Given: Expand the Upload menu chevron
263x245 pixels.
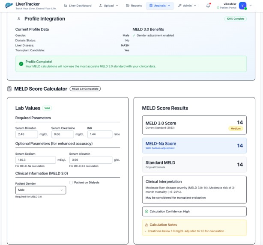Looking at the screenshot, I should (x=117, y=6).
